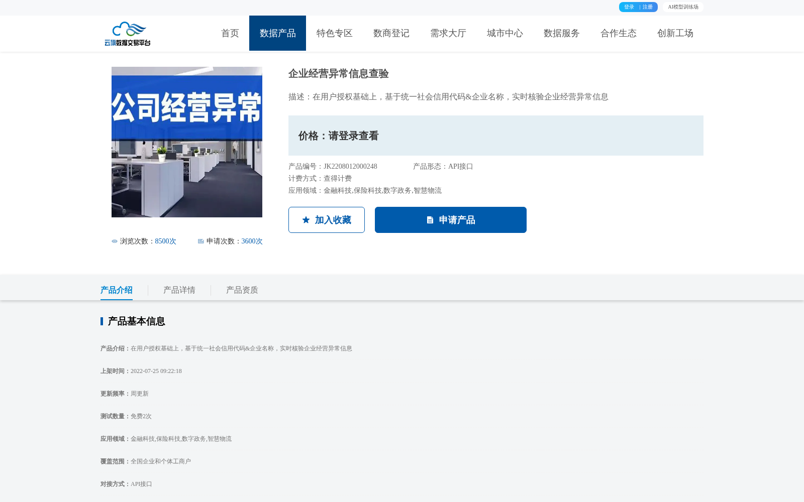
Task: Click the 免费2次 test quantity value
Action: (141, 416)
